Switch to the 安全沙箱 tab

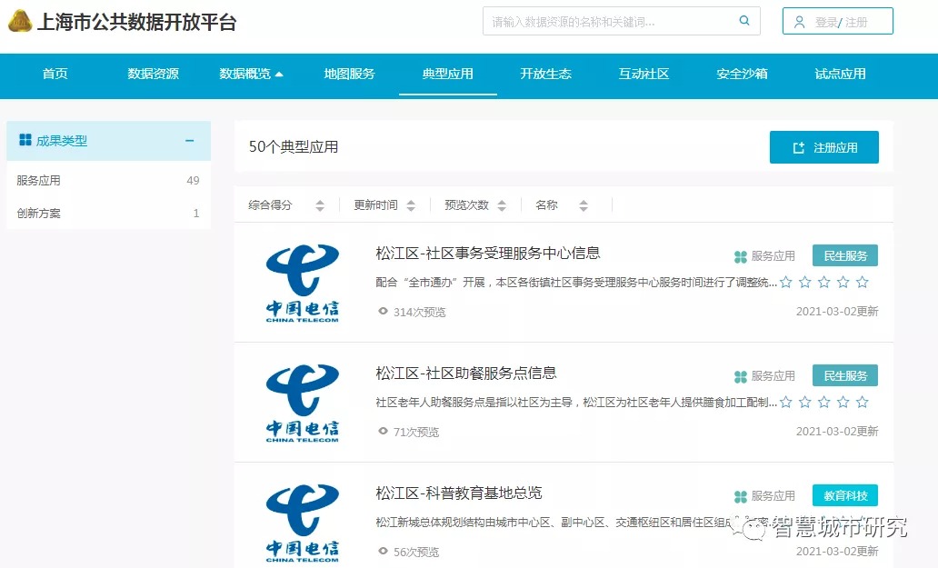point(742,75)
